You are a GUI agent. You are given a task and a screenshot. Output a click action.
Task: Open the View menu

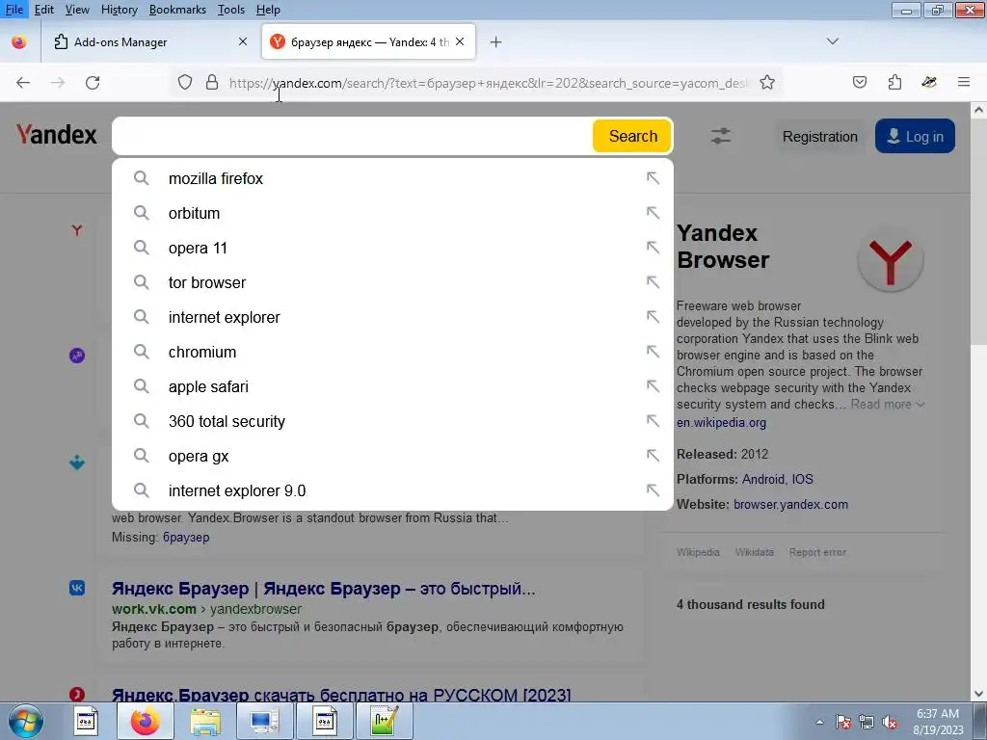(77, 10)
